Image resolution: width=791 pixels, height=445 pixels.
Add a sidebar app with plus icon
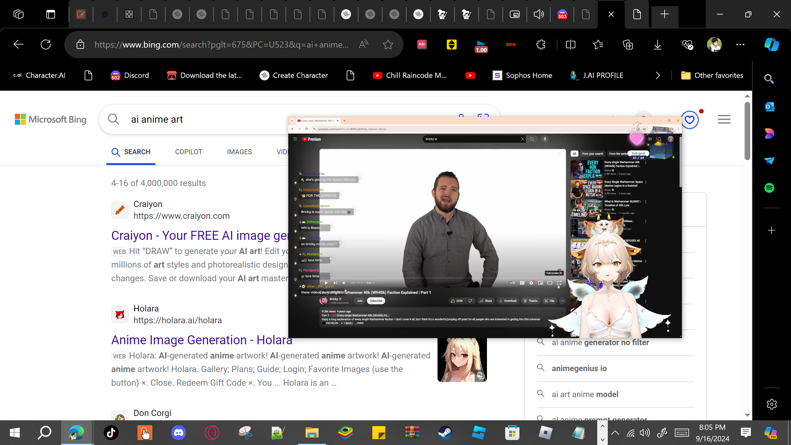[772, 231]
